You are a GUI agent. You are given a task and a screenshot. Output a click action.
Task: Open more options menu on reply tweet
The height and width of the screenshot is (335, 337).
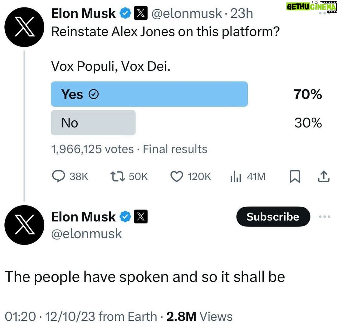[325, 216]
